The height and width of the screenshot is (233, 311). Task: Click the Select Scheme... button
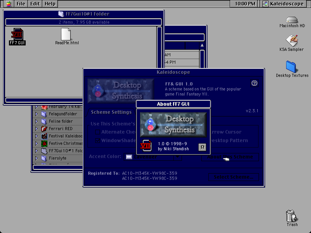pyautogui.click(x=234, y=177)
